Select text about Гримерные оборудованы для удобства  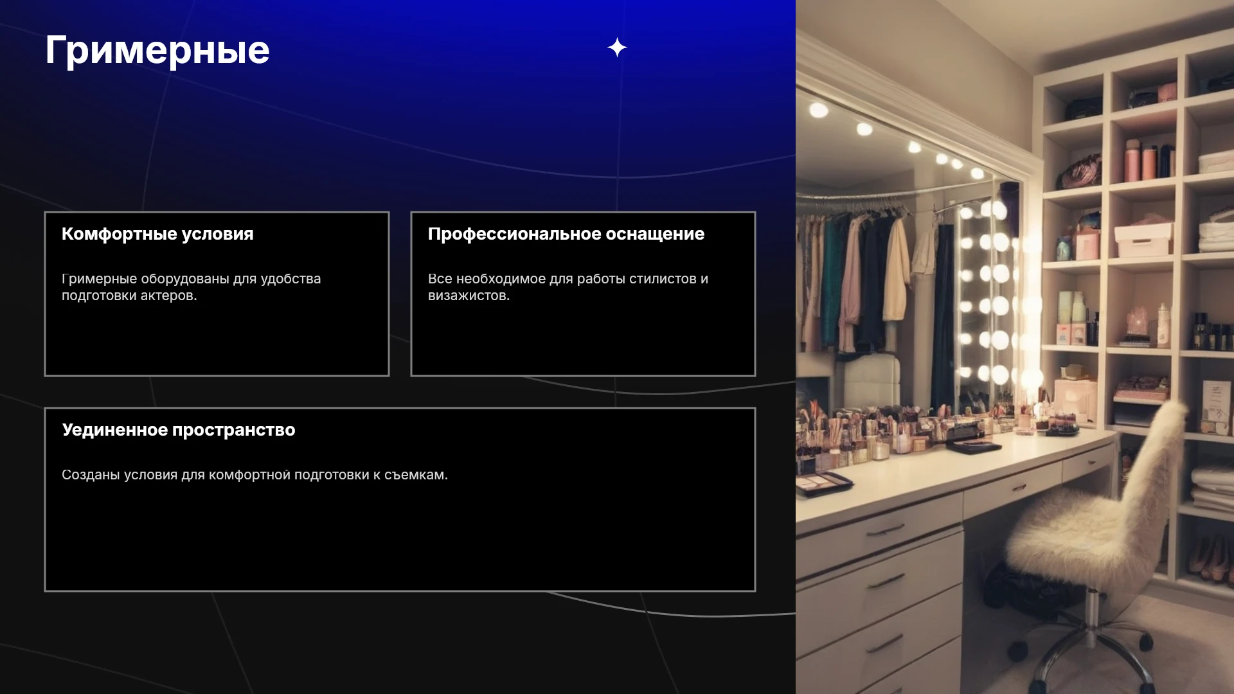tap(192, 287)
